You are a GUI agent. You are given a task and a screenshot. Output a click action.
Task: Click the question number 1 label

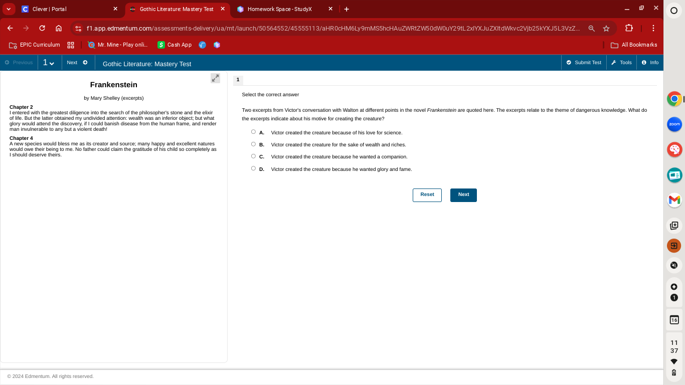(x=238, y=80)
